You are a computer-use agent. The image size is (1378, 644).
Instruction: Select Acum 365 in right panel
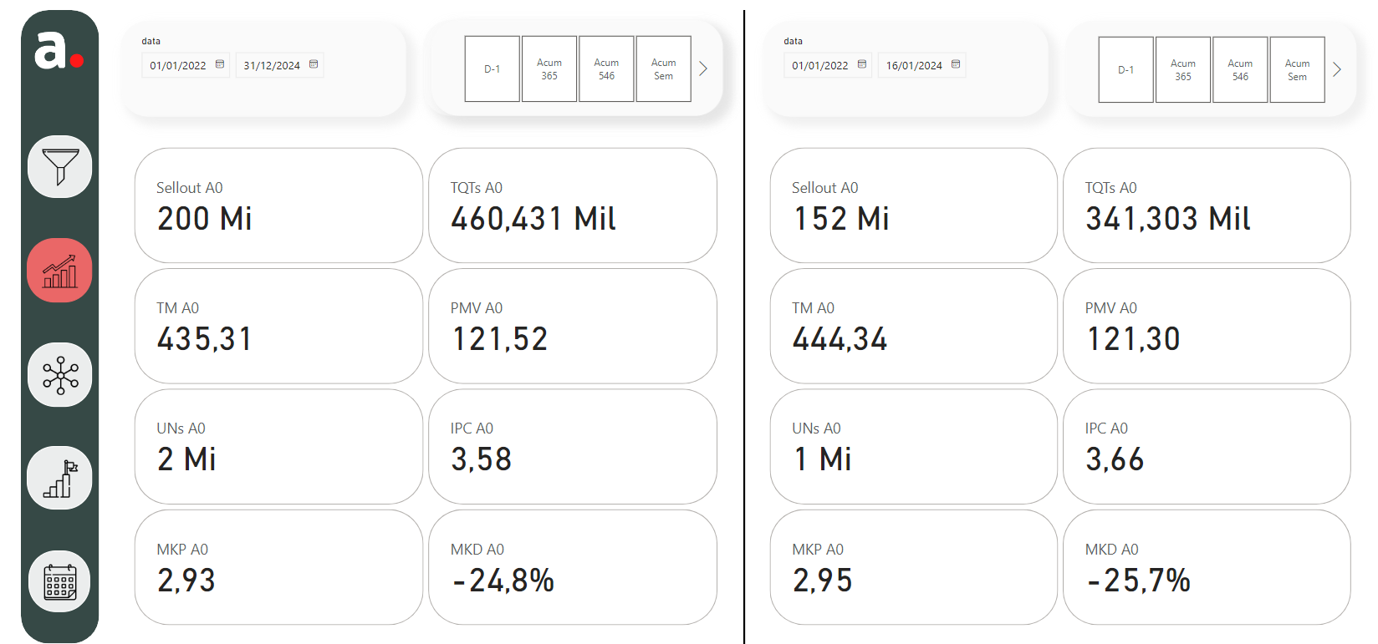click(x=1183, y=70)
